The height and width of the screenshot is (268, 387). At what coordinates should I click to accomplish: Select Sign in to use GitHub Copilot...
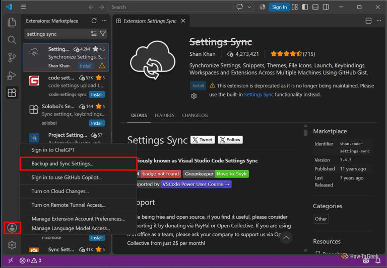(78, 177)
